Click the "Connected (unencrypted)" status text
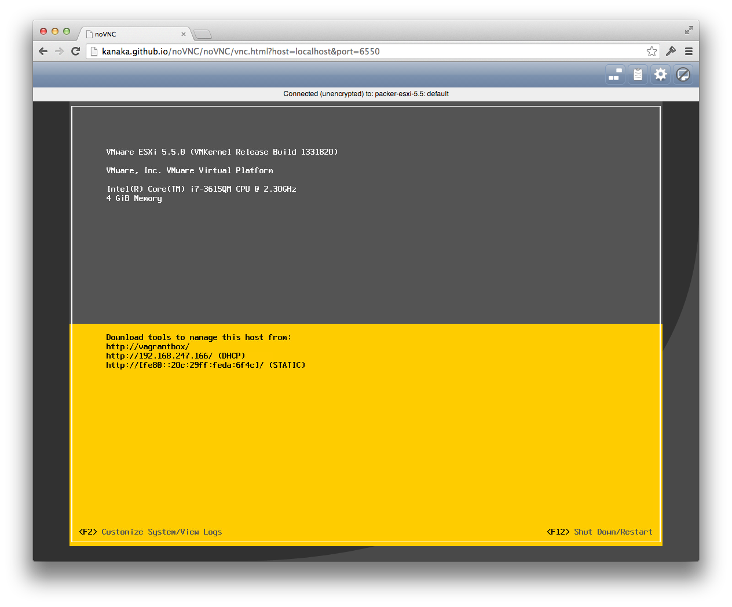This screenshot has width=732, height=607. pyautogui.click(x=366, y=94)
